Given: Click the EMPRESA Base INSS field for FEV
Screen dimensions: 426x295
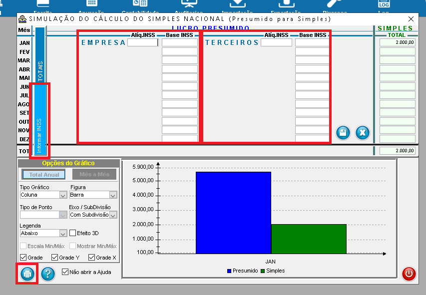Looking at the screenshot, I should coord(180,51).
